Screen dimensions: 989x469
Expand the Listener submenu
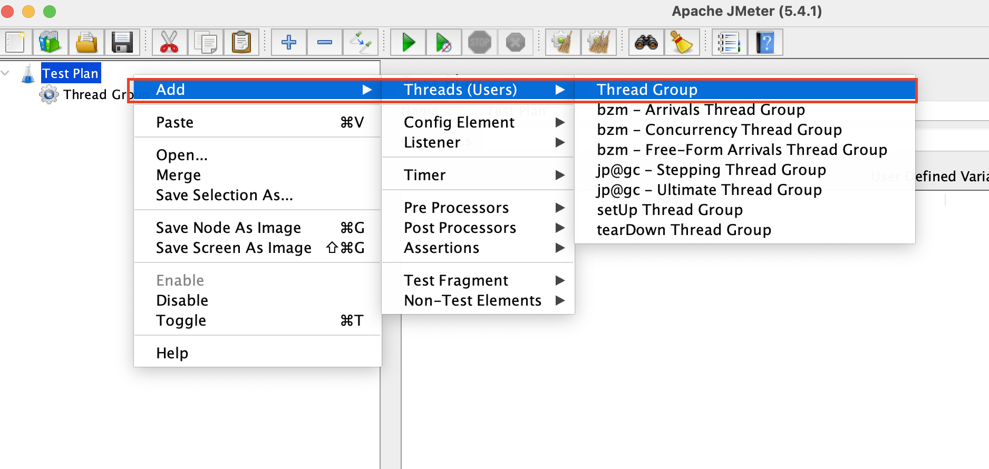point(478,142)
